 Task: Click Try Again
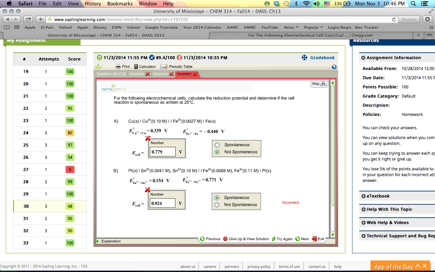pos(282,239)
